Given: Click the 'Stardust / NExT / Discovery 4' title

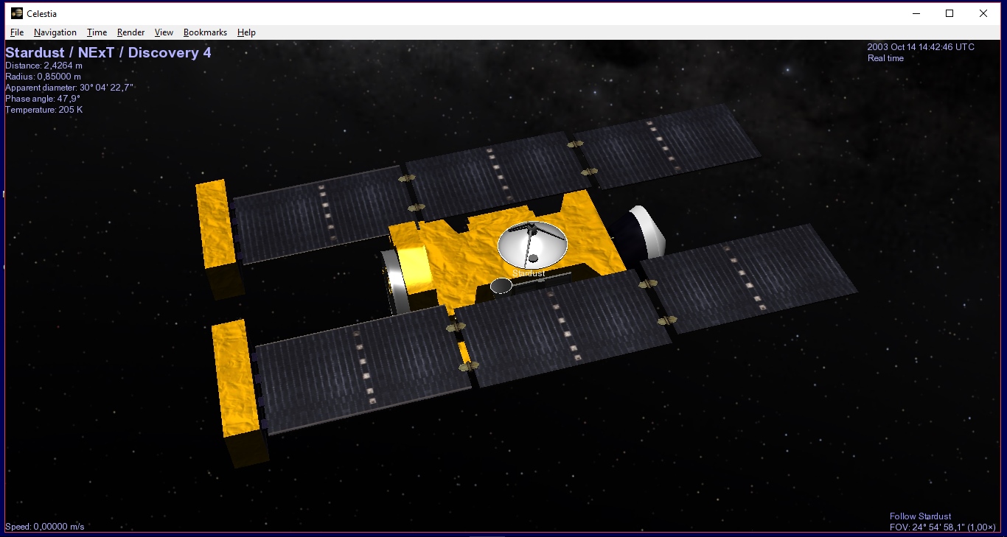Looking at the screenshot, I should pyautogui.click(x=108, y=52).
